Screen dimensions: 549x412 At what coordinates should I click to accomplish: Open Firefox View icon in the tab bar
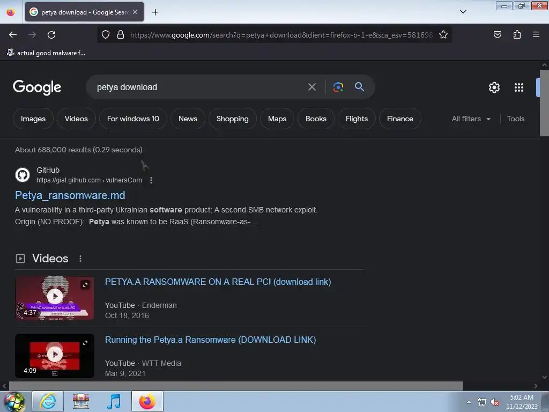11,12
